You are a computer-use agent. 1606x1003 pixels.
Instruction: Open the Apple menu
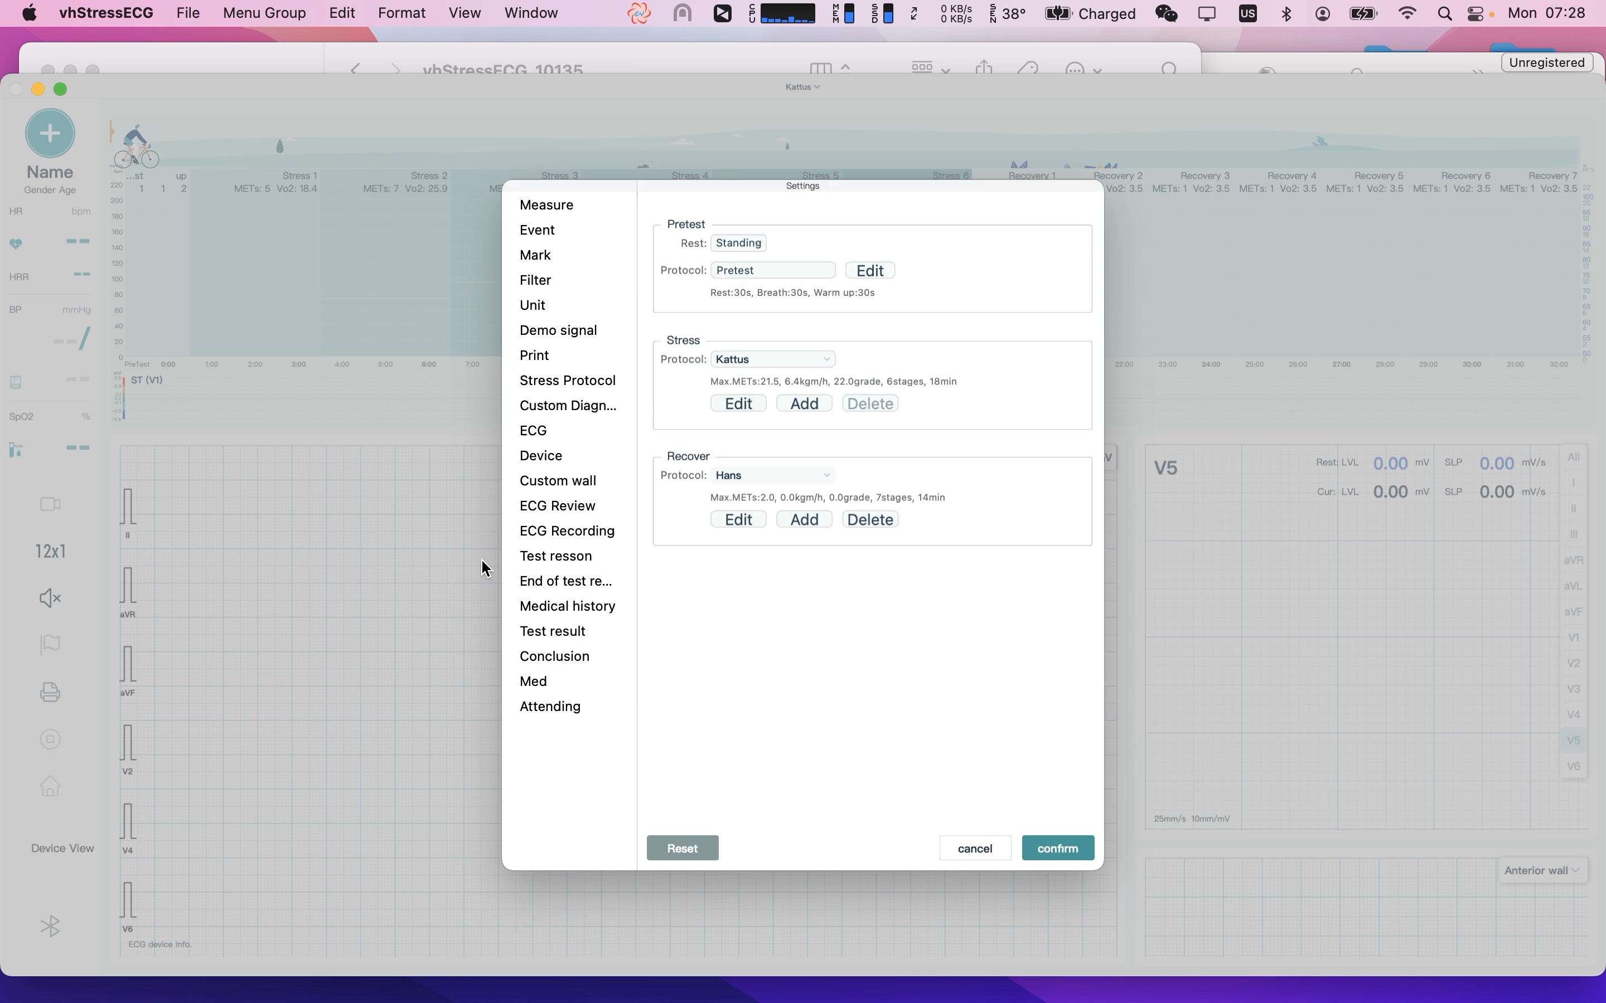(29, 13)
